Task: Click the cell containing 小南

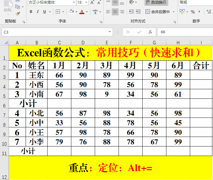Action: click(36, 94)
